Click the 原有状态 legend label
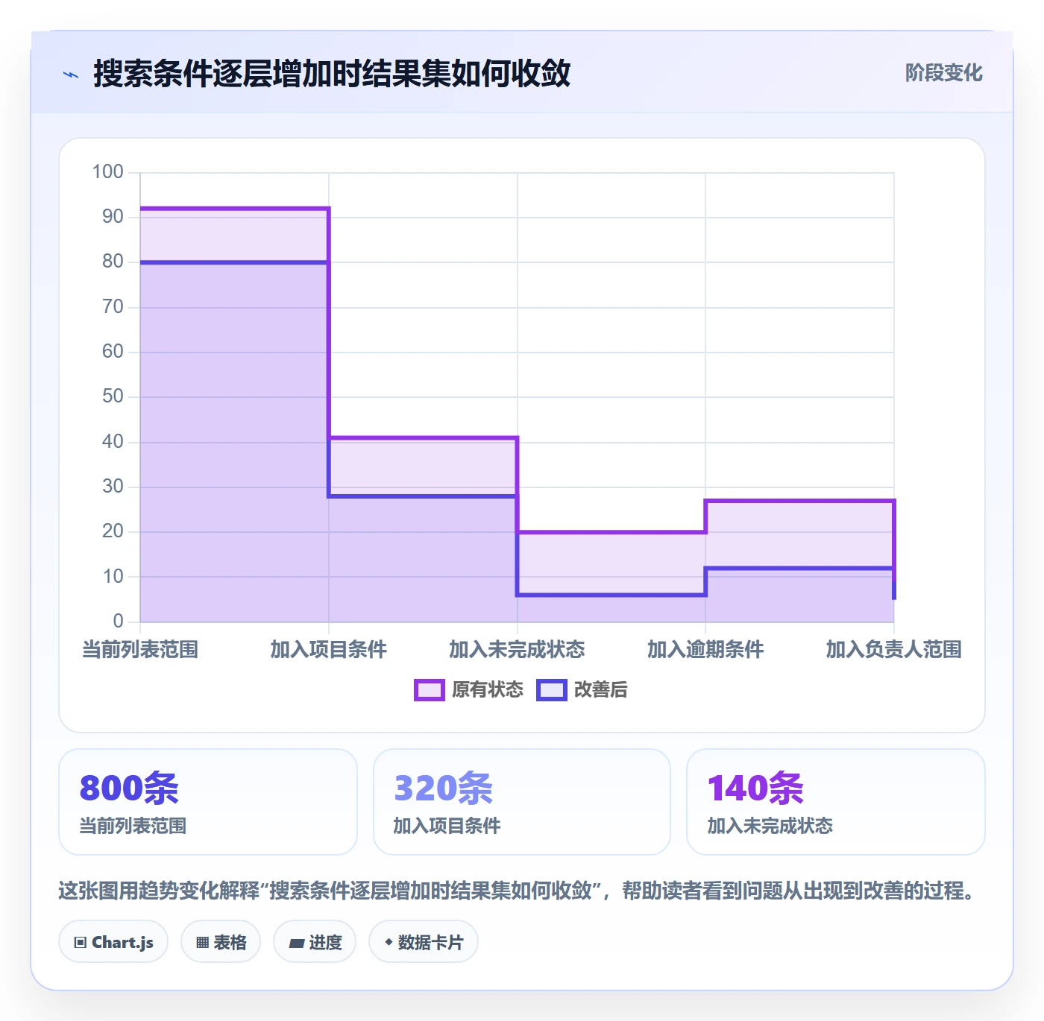Image resolution: width=1044 pixels, height=1021 pixels. (x=488, y=690)
